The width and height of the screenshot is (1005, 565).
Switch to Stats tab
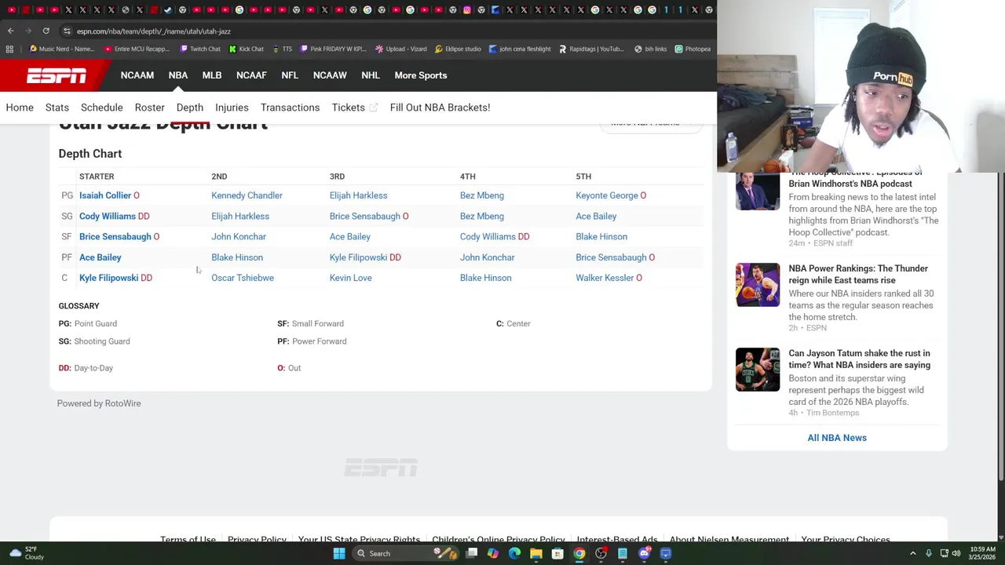pos(57,108)
